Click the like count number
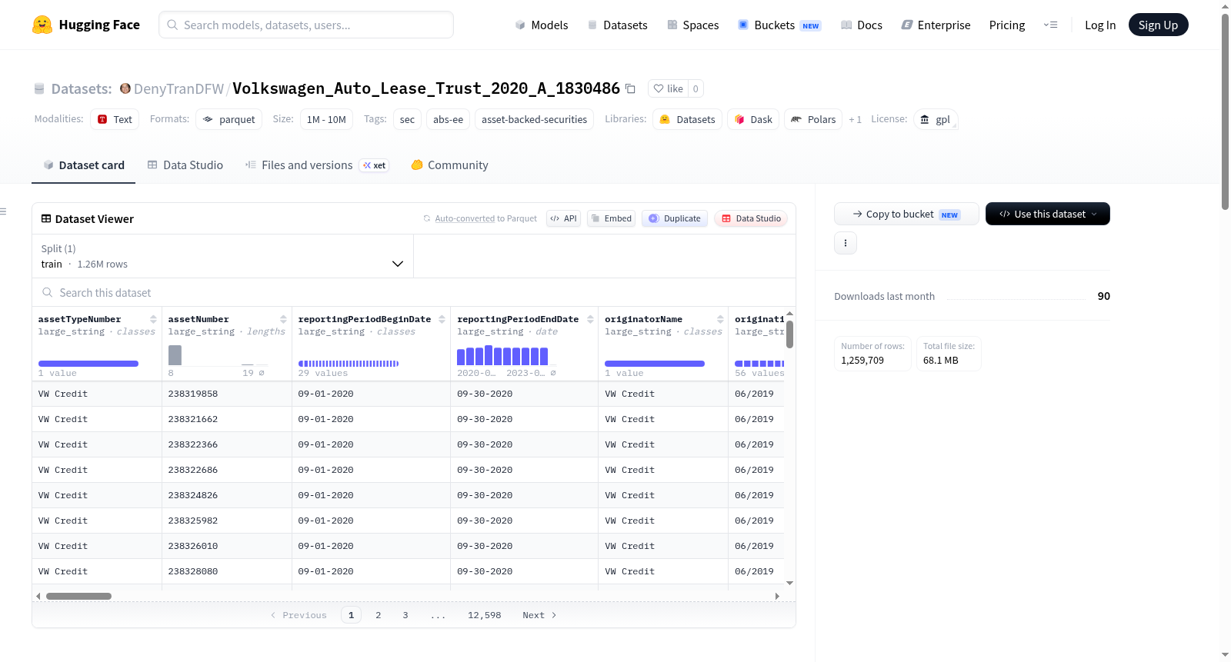1231x662 pixels. tap(696, 88)
